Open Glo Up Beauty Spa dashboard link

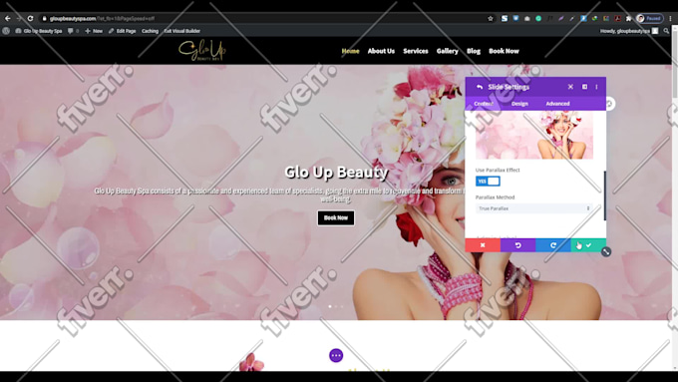tap(39, 31)
